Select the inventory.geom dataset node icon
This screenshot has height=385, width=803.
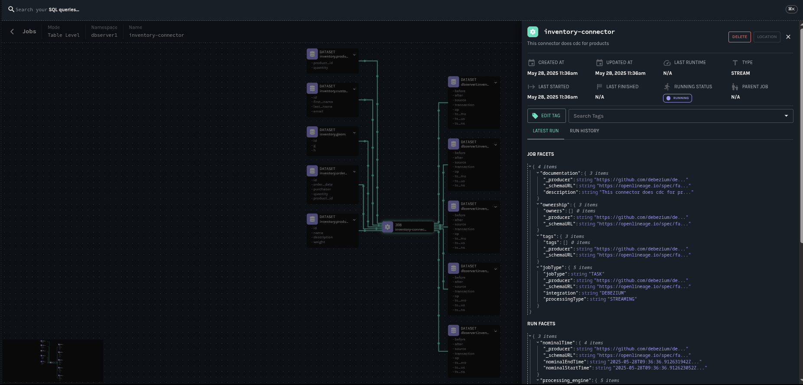tap(312, 132)
